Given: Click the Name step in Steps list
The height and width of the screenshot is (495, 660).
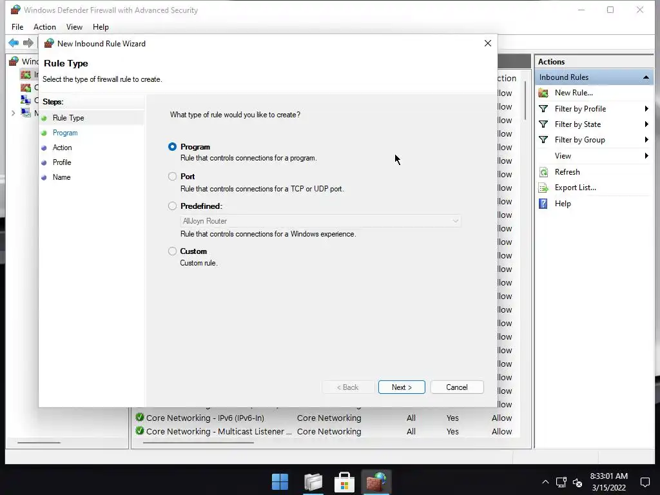Looking at the screenshot, I should (61, 177).
